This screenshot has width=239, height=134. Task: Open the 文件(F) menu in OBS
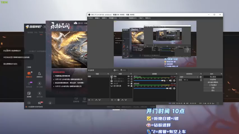(91, 18)
